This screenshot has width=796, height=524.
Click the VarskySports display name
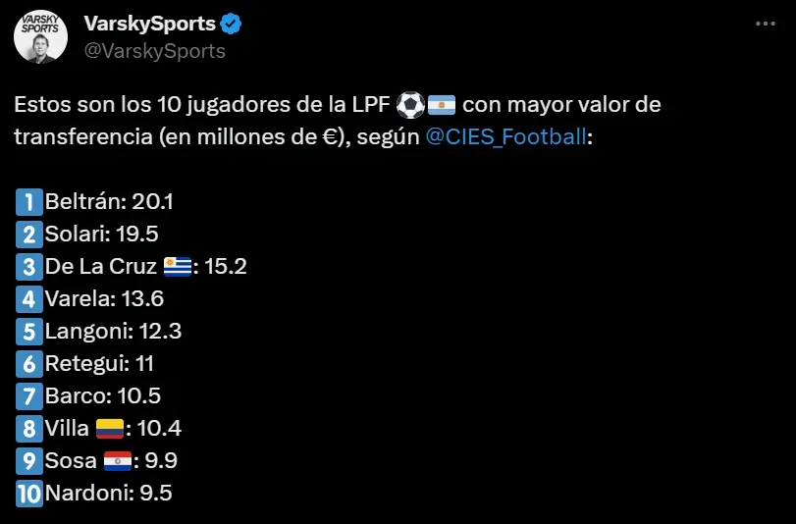[x=147, y=24]
